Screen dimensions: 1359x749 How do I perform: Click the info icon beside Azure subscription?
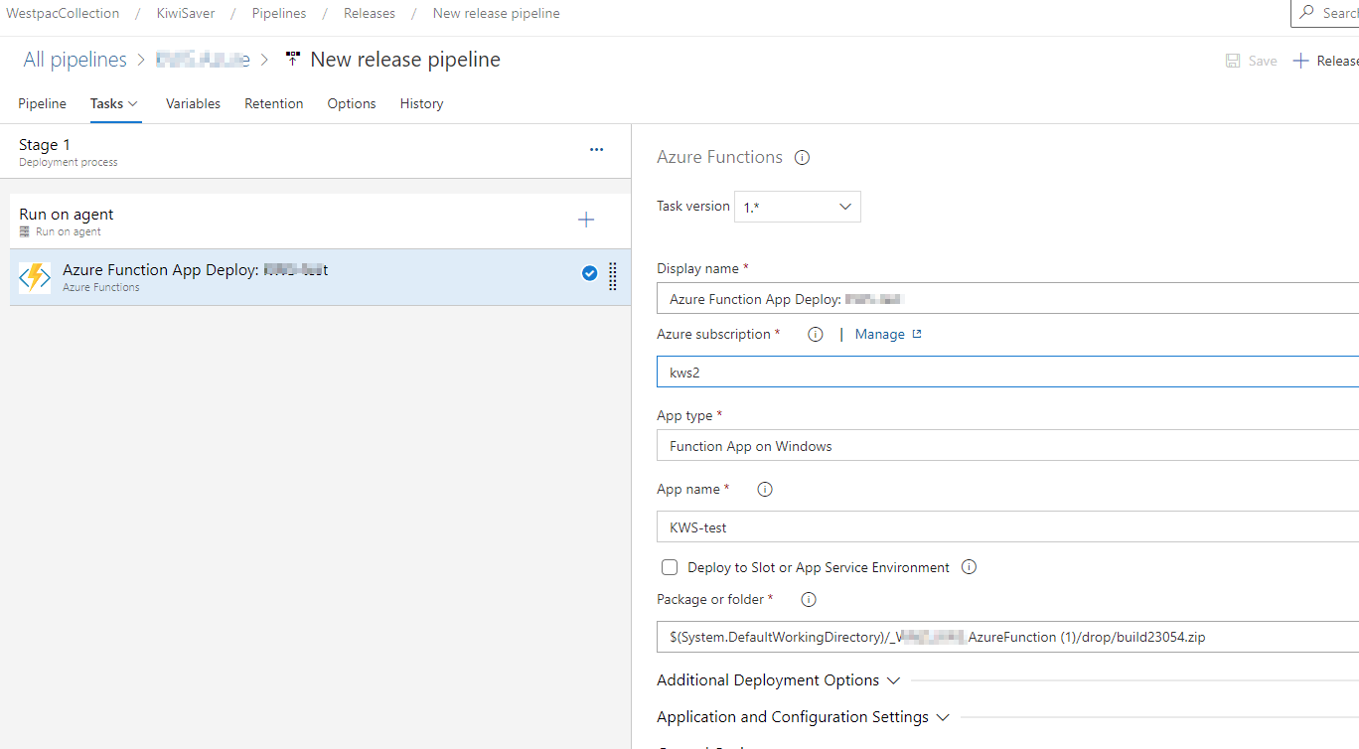click(816, 335)
